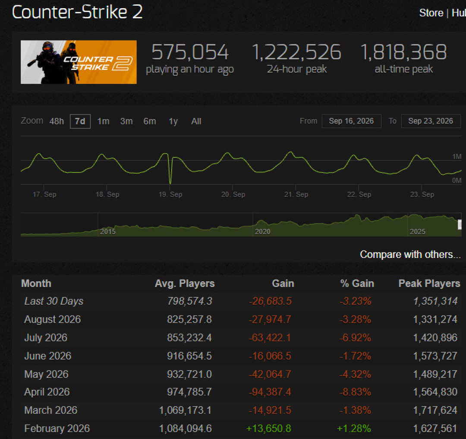
Task: Select the 7d zoom range
Action: 80,121
